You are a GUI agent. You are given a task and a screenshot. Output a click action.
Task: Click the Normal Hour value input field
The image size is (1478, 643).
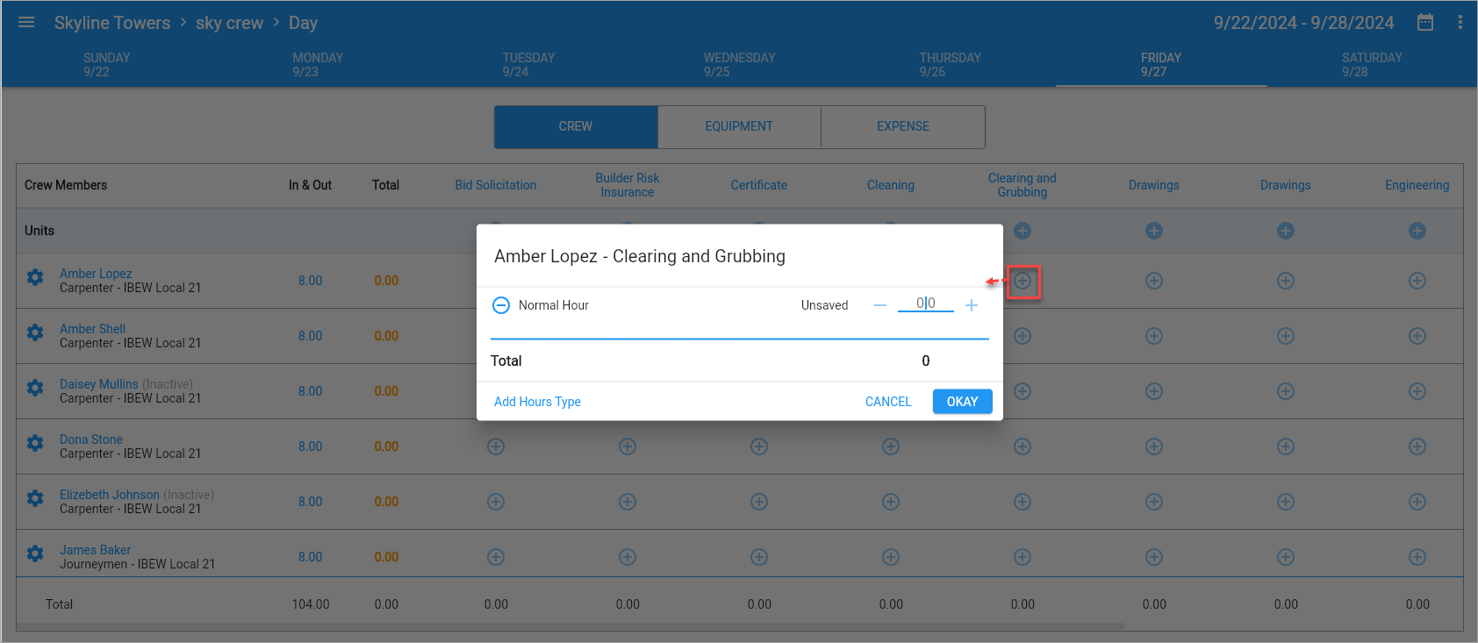coord(926,304)
